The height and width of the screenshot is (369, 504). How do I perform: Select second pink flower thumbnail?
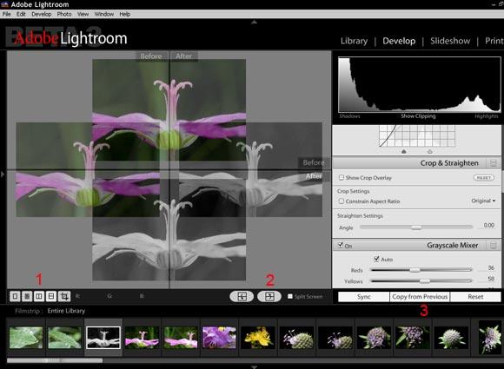181,338
